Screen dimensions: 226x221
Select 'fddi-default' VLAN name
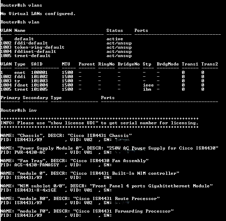coord(31,43)
